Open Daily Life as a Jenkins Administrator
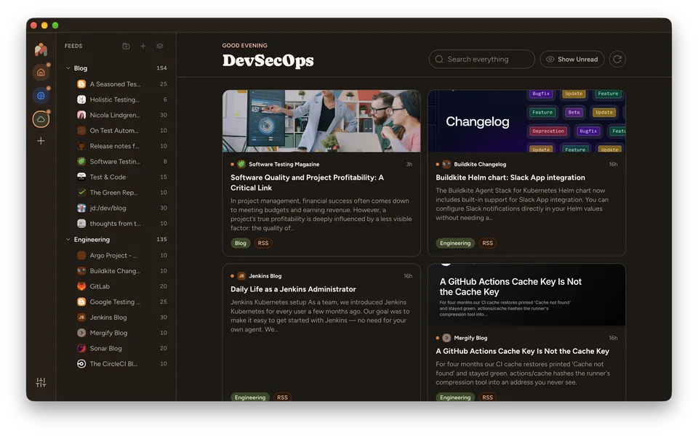The height and width of the screenshot is (436, 698). (x=293, y=289)
